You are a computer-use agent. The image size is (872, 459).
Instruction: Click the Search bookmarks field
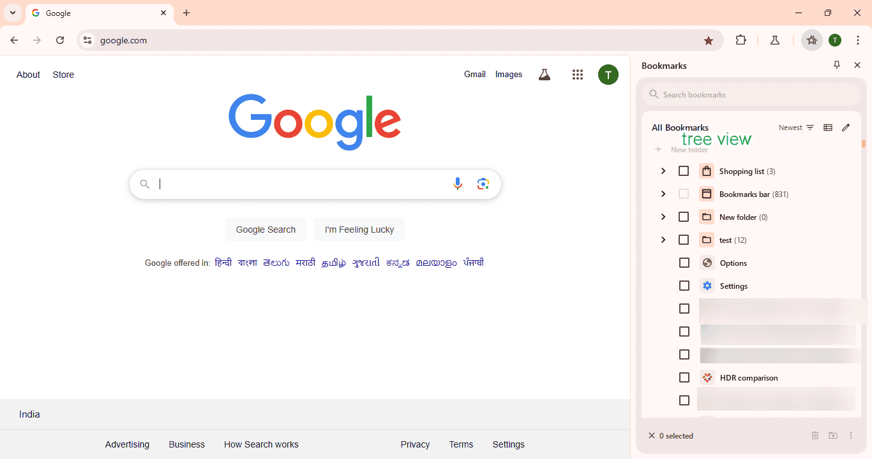click(x=751, y=94)
